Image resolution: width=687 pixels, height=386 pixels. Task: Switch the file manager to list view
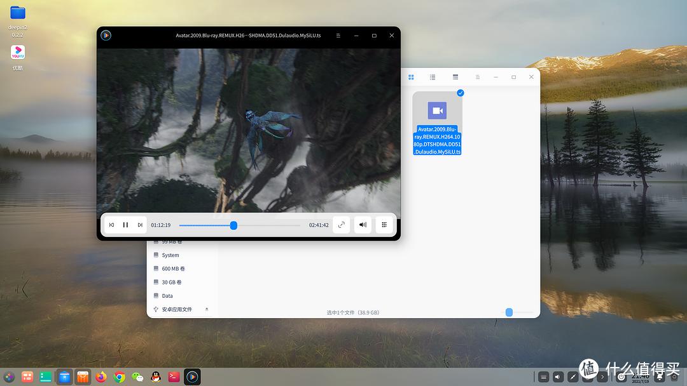pos(433,77)
